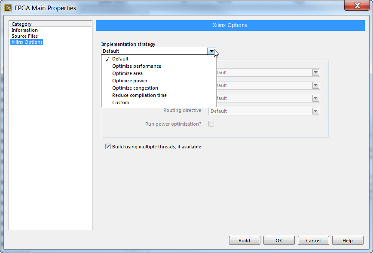Image resolution: width=373 pixels, height=253 pixels.
Task: Open the third disabled directive dropdown arrow
Action: (x=315, y=98)
